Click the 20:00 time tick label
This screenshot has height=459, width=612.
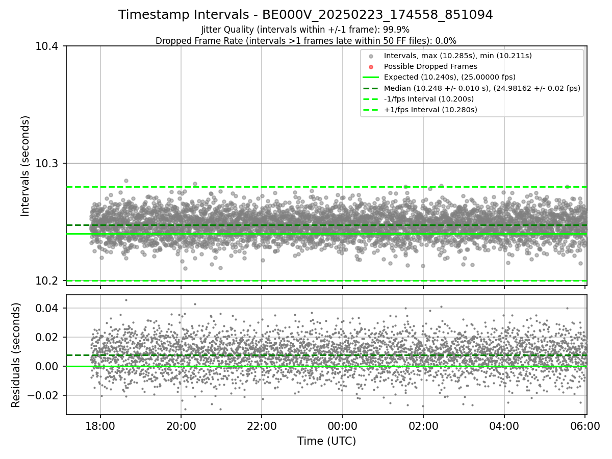[181, 425]
